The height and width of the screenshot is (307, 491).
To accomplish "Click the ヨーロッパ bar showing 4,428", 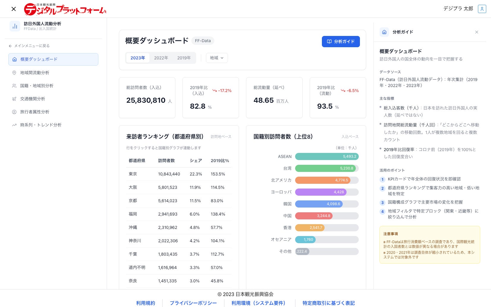I will (321, 192).
